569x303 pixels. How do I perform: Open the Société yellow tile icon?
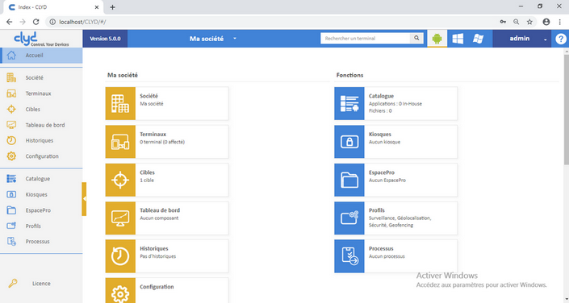pos(120,103)
